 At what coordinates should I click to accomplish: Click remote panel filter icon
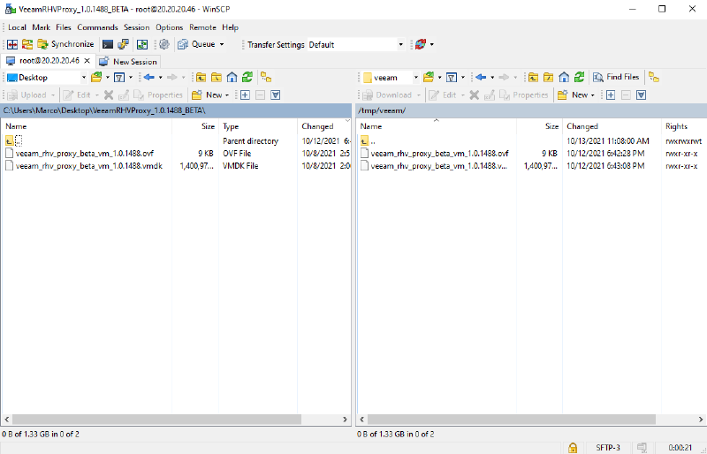[452, 78]
